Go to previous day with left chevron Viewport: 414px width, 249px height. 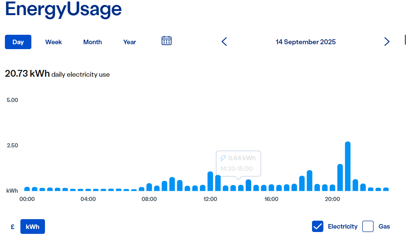click(224, 42)
